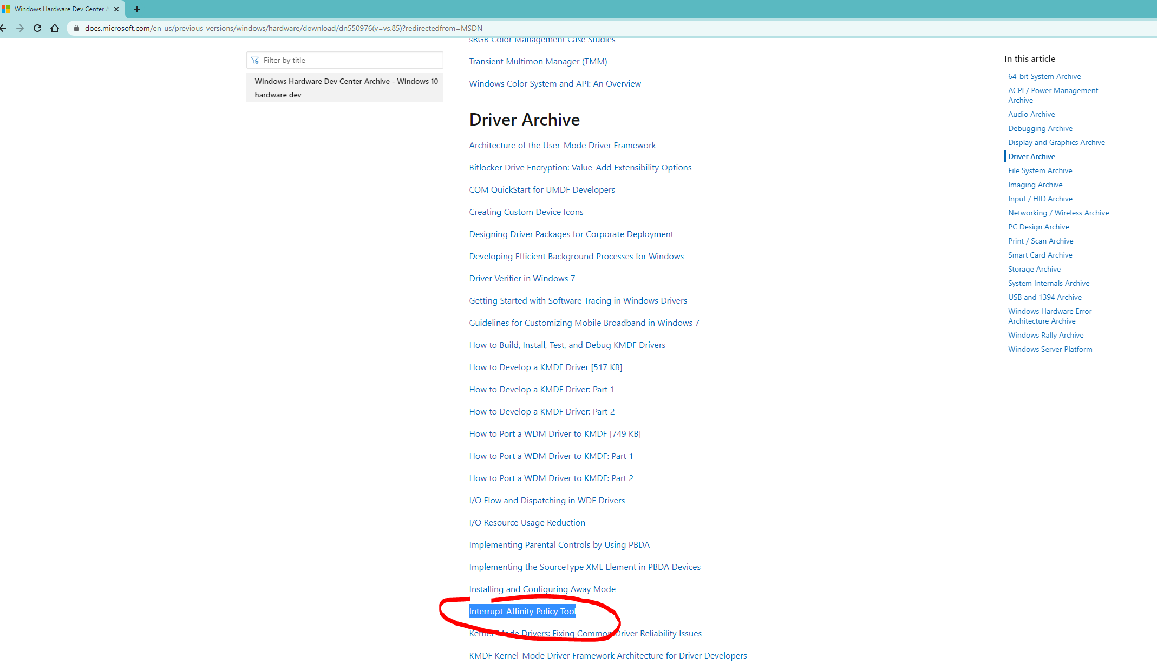
Task: Go to the browser Home icon
Action: [x=55, y=28]
